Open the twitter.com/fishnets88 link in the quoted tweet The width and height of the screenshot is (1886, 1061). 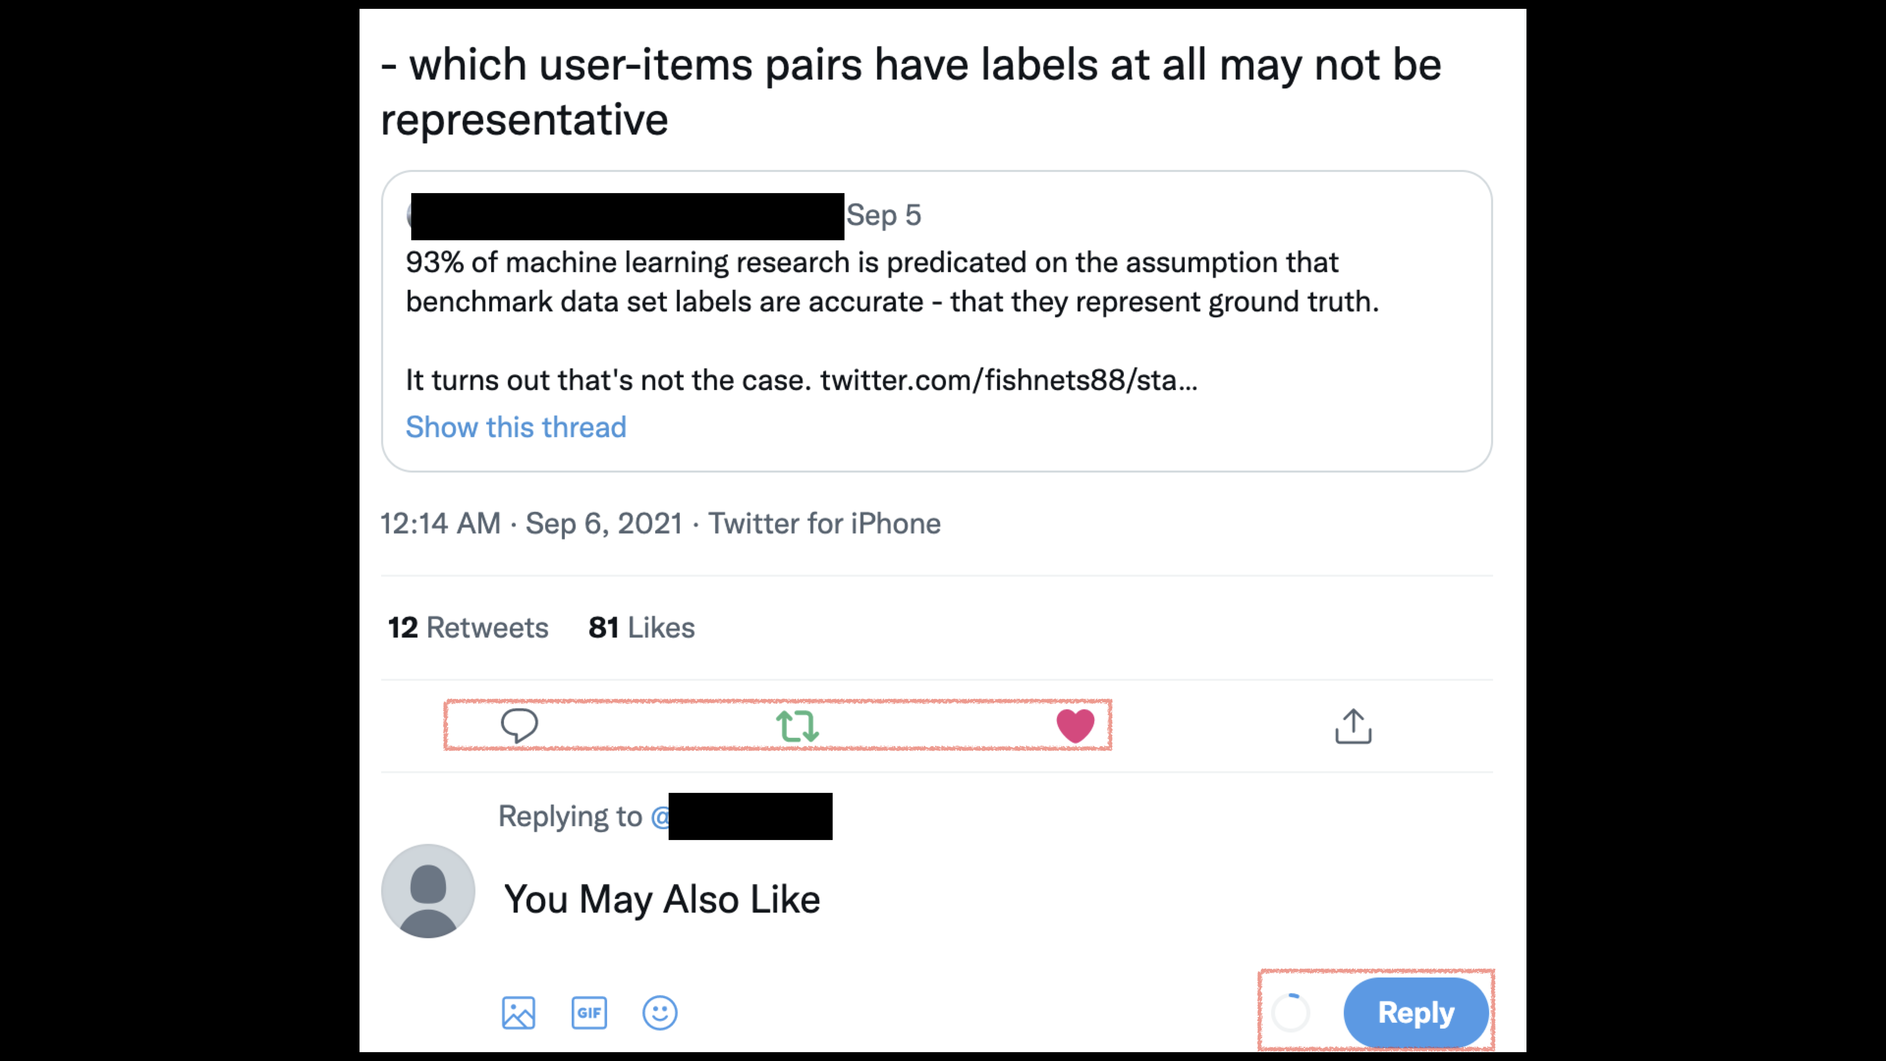point(1008,380)
